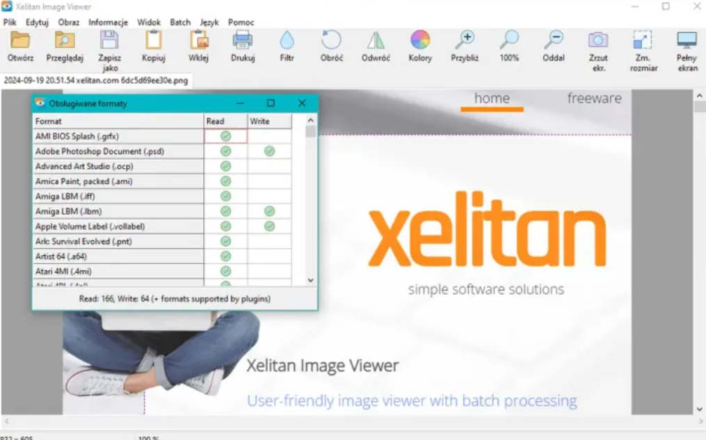The height and width of the screenshot is (440, 706).
Task: Zoom out with the Oddal magnifier
Action: click(x=554, y=40)
